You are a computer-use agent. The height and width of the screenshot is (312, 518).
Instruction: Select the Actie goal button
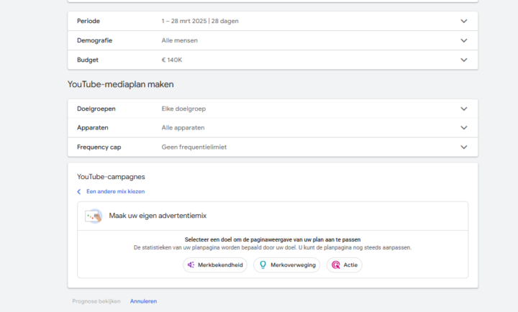(344, 265)
